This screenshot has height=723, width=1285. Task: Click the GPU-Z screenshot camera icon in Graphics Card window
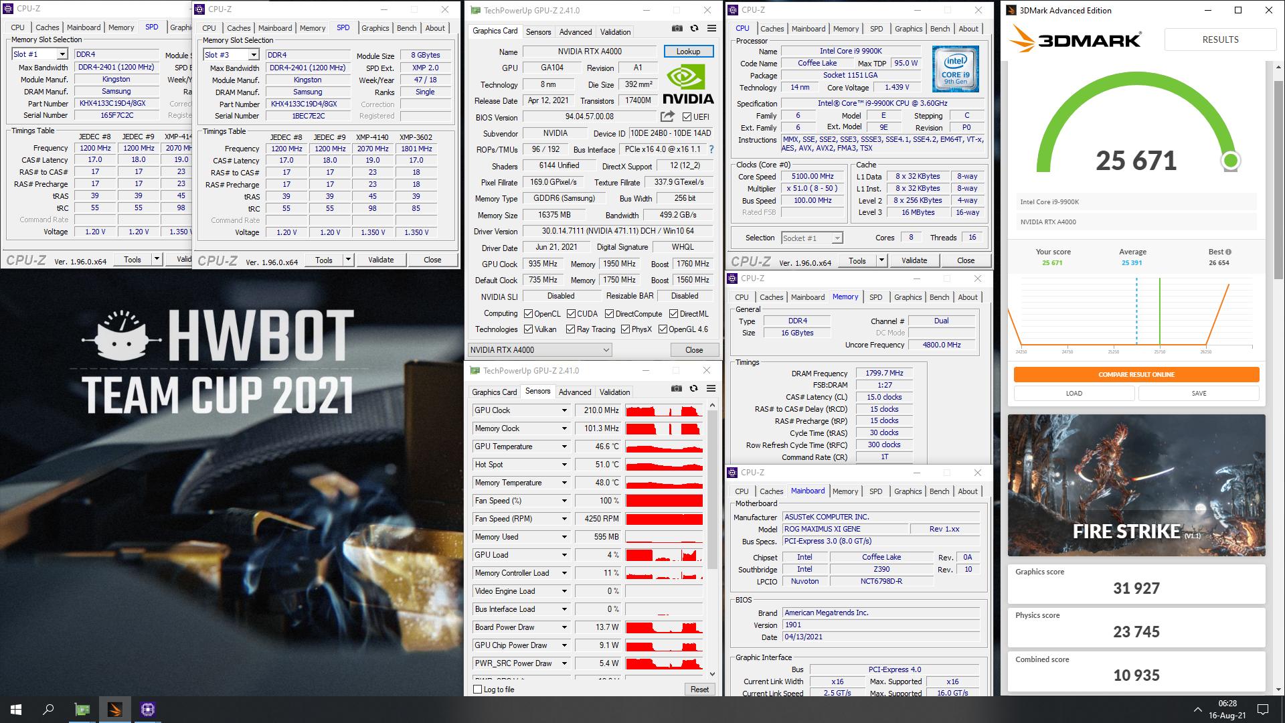tap(677, 29)
